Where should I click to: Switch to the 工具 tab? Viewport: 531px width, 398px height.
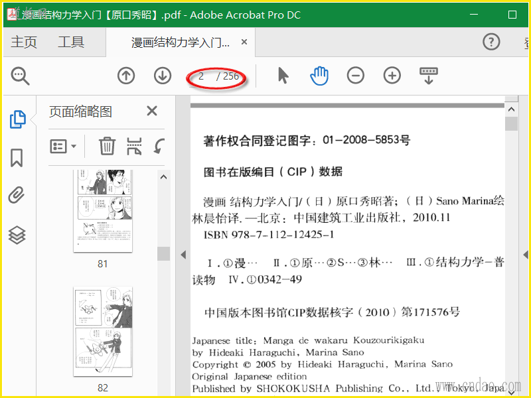click(x=71, y=42)
